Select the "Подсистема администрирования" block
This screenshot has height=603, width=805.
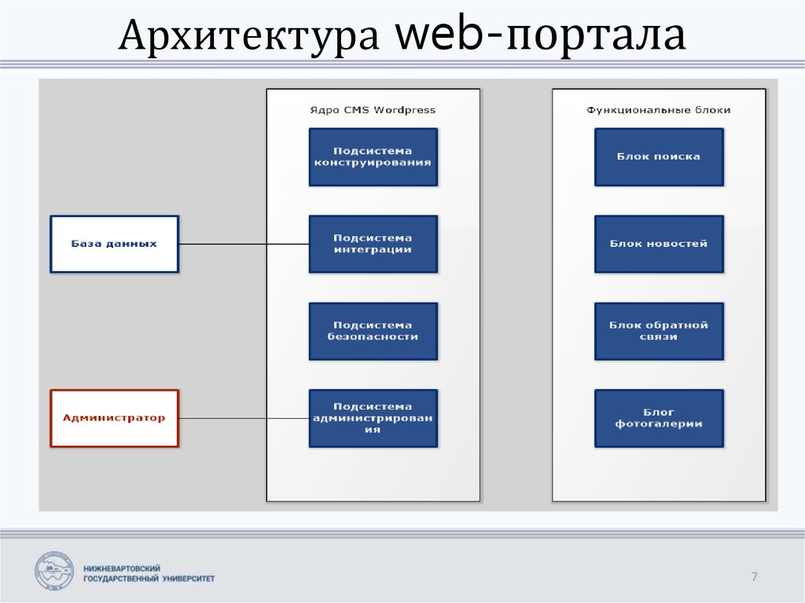[x=373, y=418]
